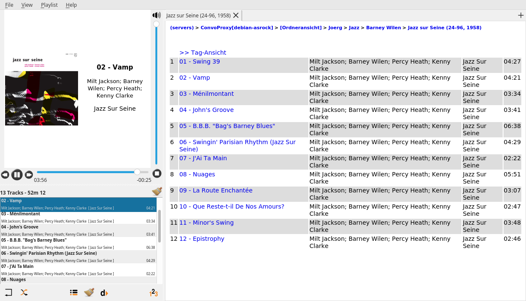Open track '08 - Nuages' in browser list
This screenshot has height=301, width=526.
197,174
